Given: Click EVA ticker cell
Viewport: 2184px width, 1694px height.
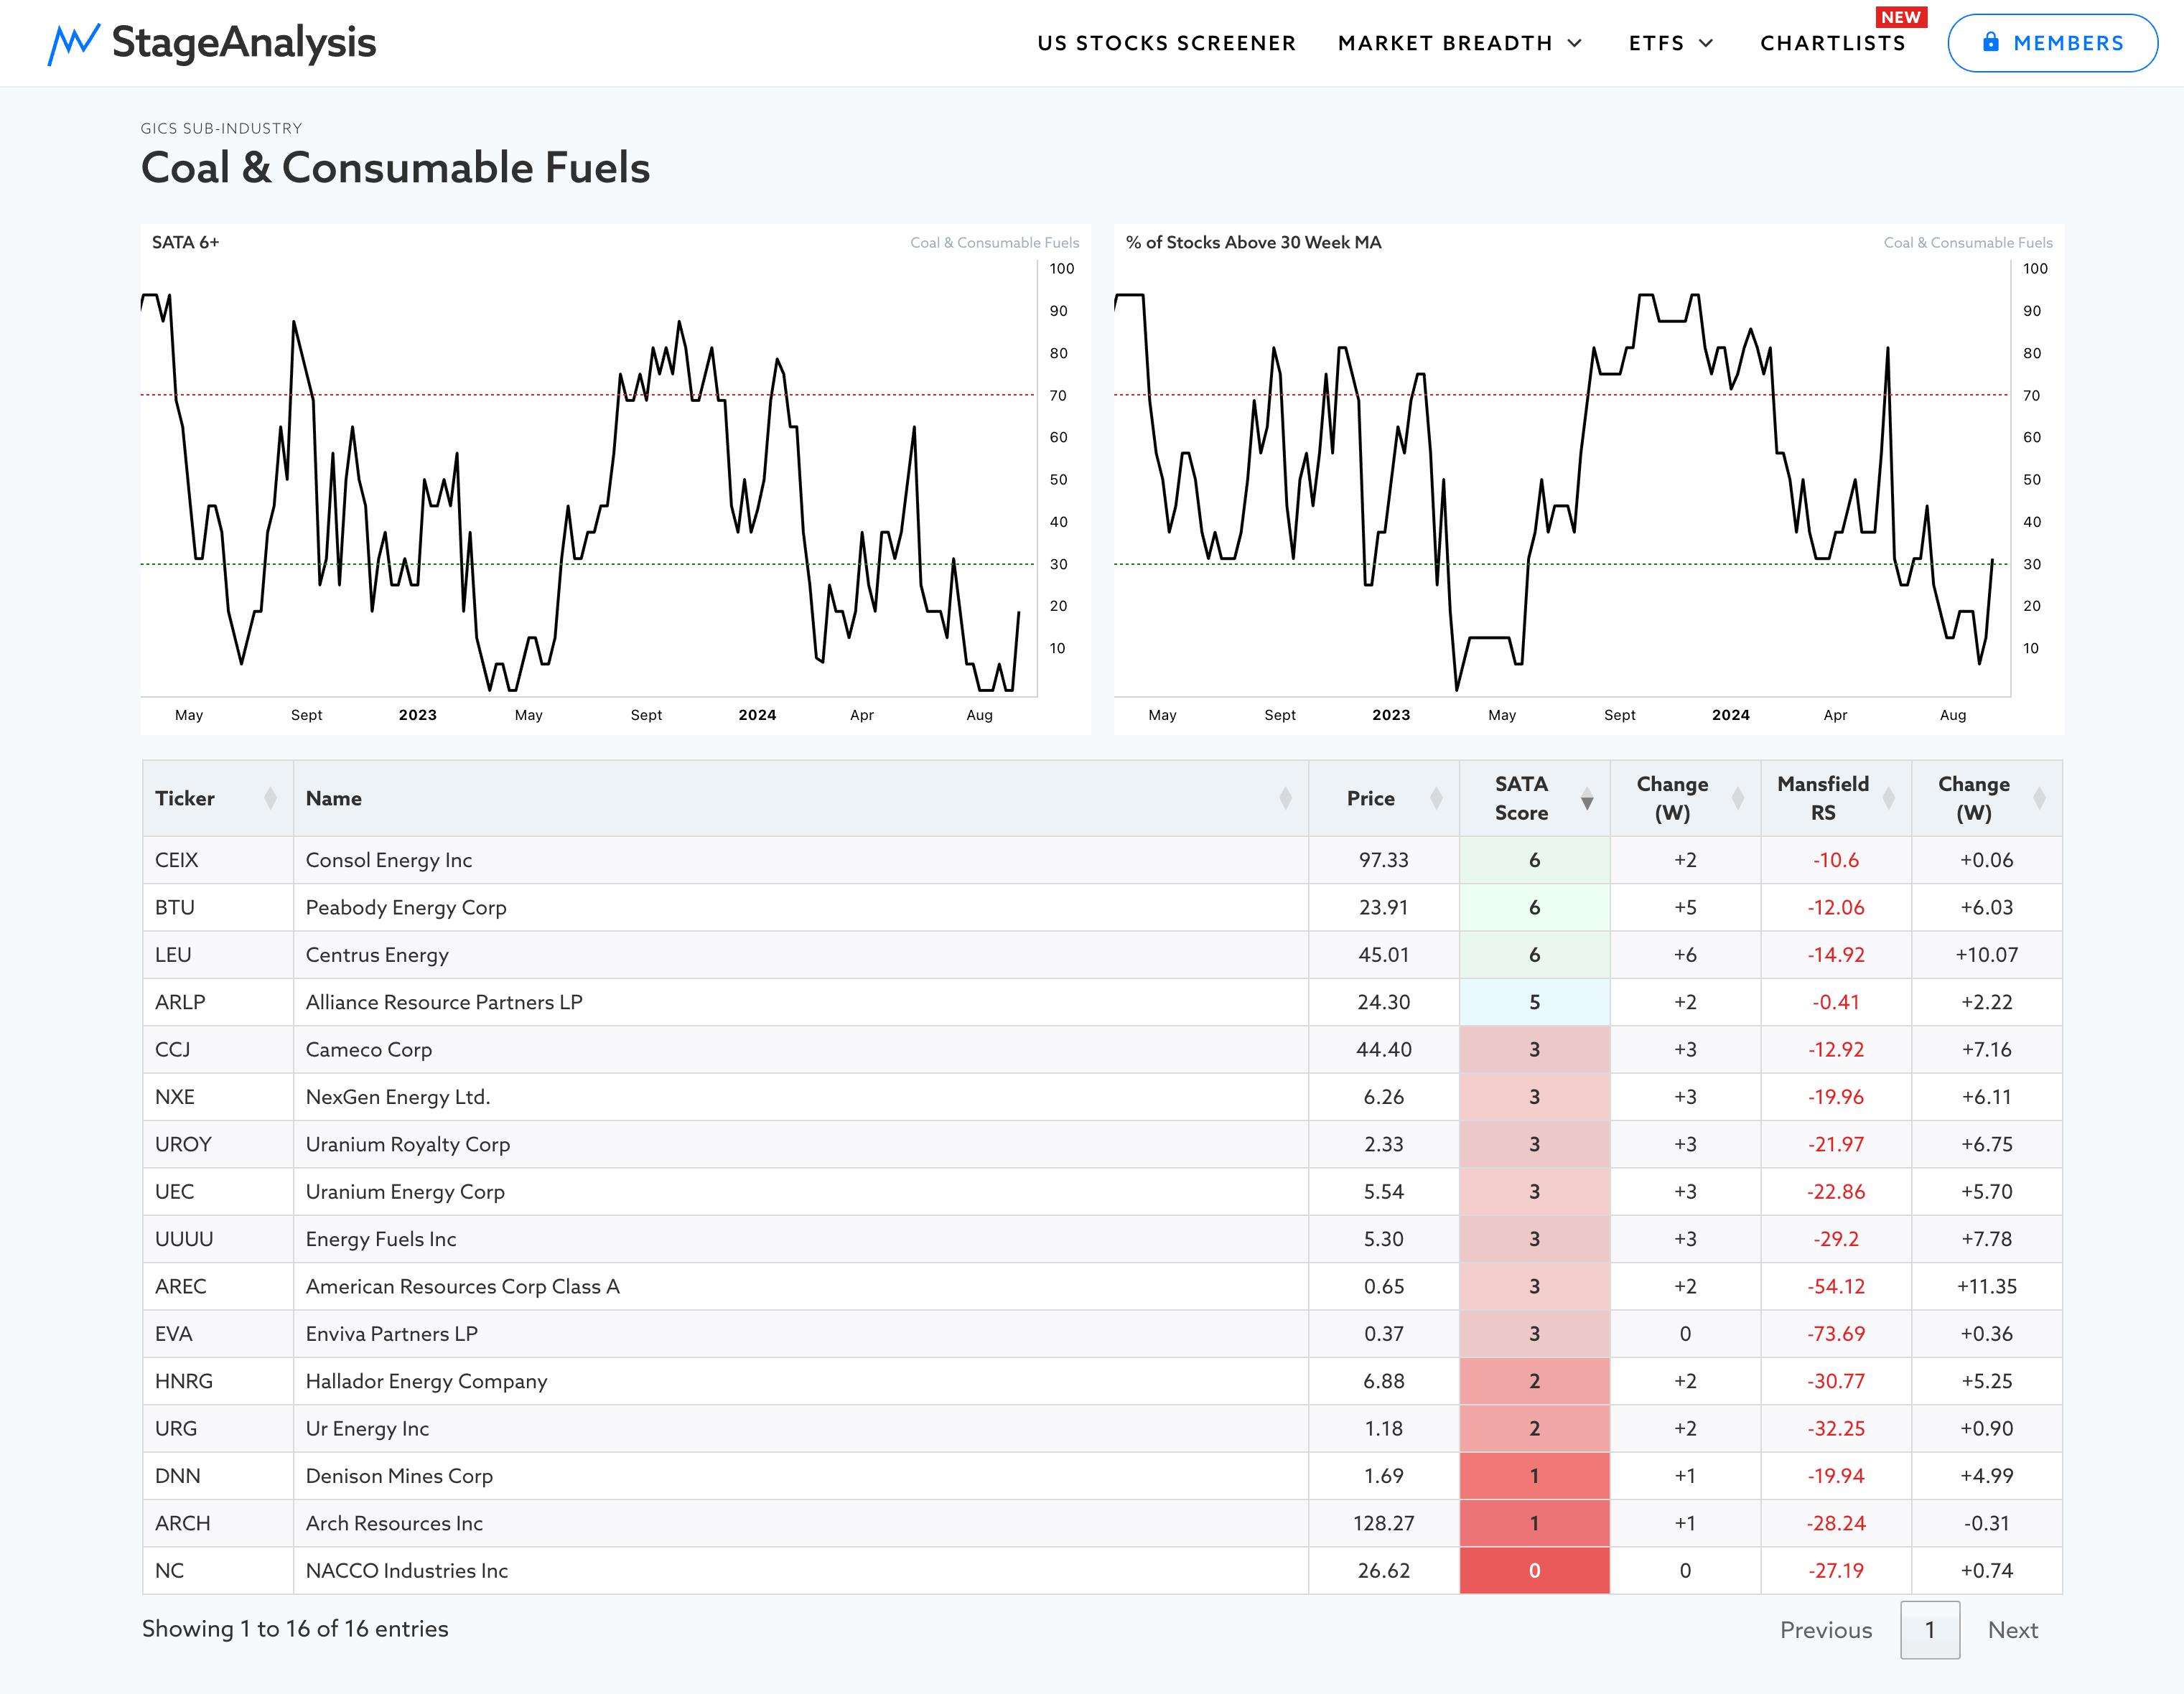Looking at the screenshot, I should point(218,1334).
